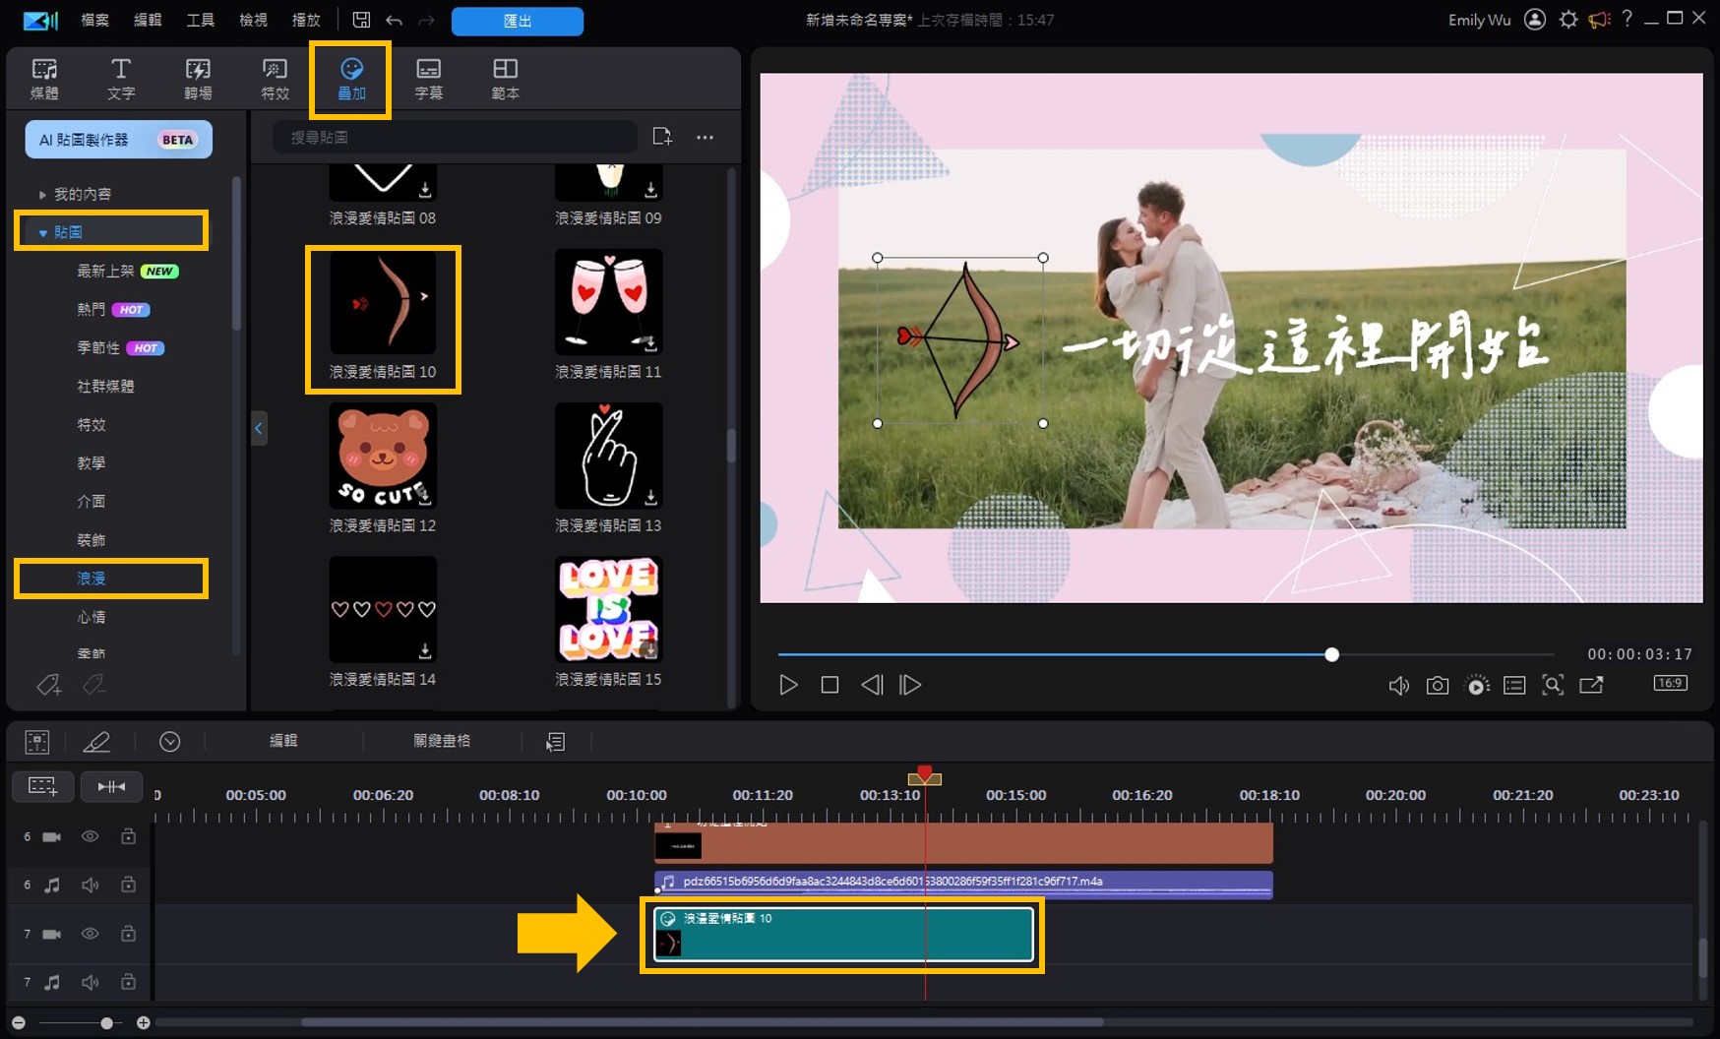The height and width of the screenshot is (1039, 1720).
Task: Select the razor cut tool in timeline toolbar
Action: (97, 741)
